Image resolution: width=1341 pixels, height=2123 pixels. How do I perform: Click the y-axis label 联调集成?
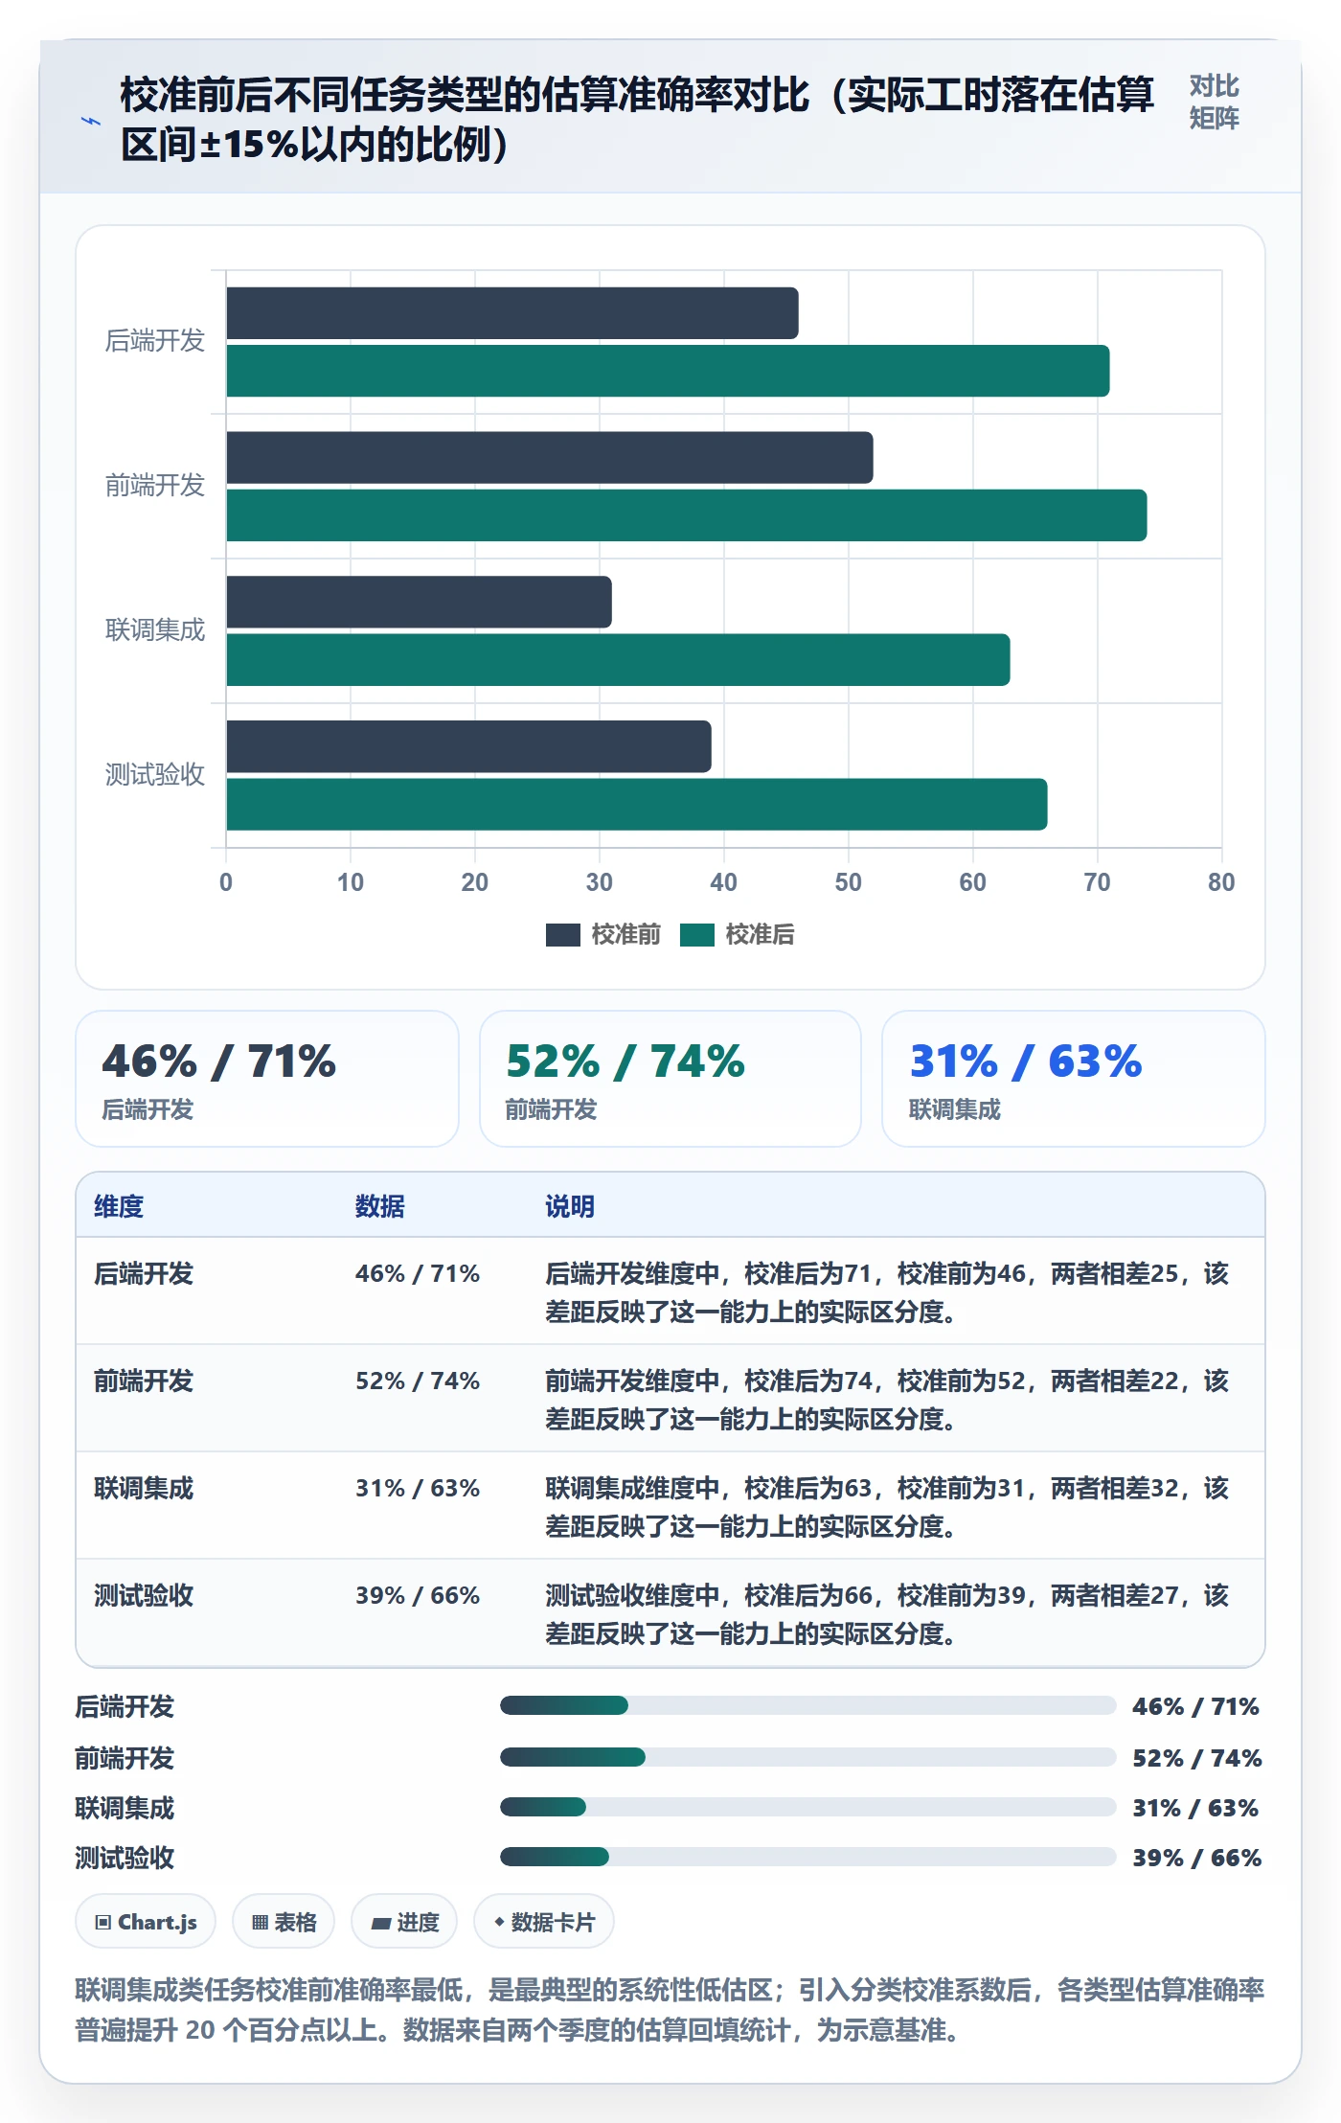pyautogui.click(x=155, y=630)
